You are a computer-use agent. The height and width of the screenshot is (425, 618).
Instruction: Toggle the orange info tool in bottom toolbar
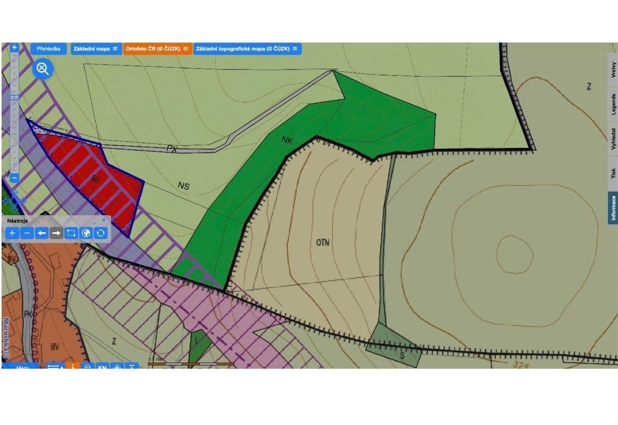click(x=73, y=367)
